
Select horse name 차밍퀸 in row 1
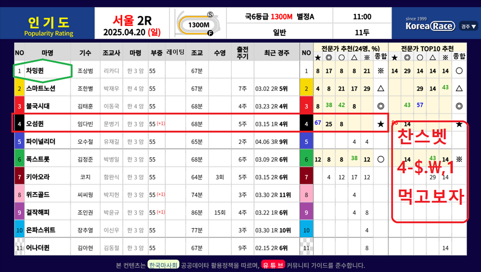(x=35, y=71)
